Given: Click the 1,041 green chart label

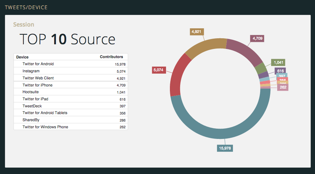Looking at the screenshot, I should pyautogui.click(x=278, y=63).
